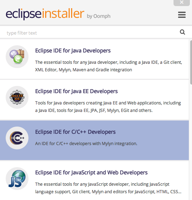The image size is (192, 200).
Task: Click the Java Developers description starting 'The essential tools for any Java developer'
Action: click(x=109, y=66)
